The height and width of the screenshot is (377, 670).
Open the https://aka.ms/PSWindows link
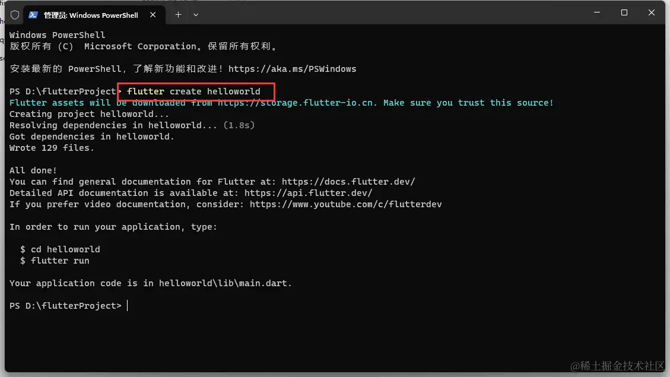click(x=292, y=69)
